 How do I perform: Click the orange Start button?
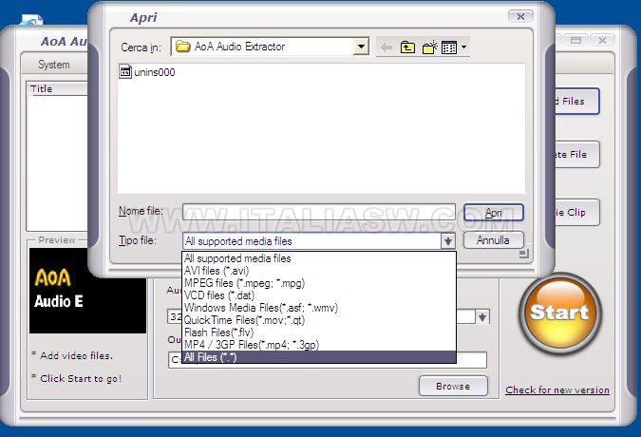(x=559, y=313)
